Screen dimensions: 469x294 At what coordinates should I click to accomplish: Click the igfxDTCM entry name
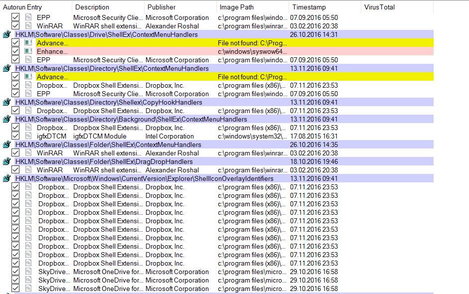coord(51,136)
